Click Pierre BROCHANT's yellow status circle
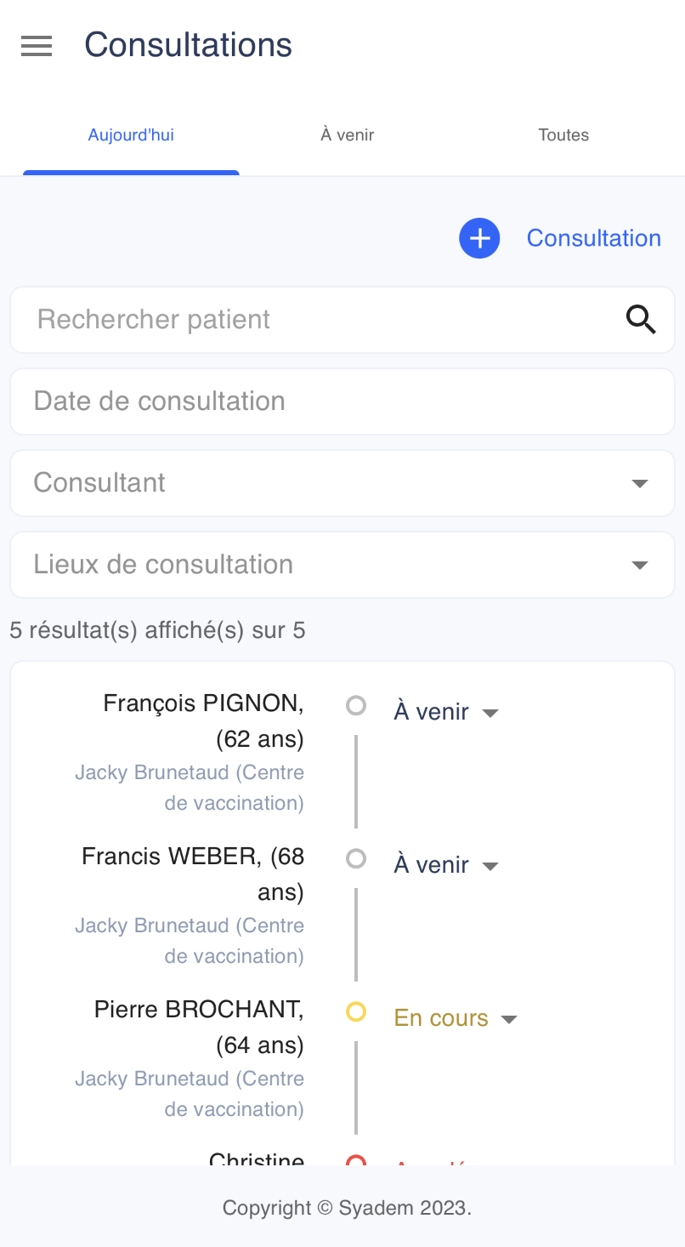685x1247 pixels. pos(356,1011)
